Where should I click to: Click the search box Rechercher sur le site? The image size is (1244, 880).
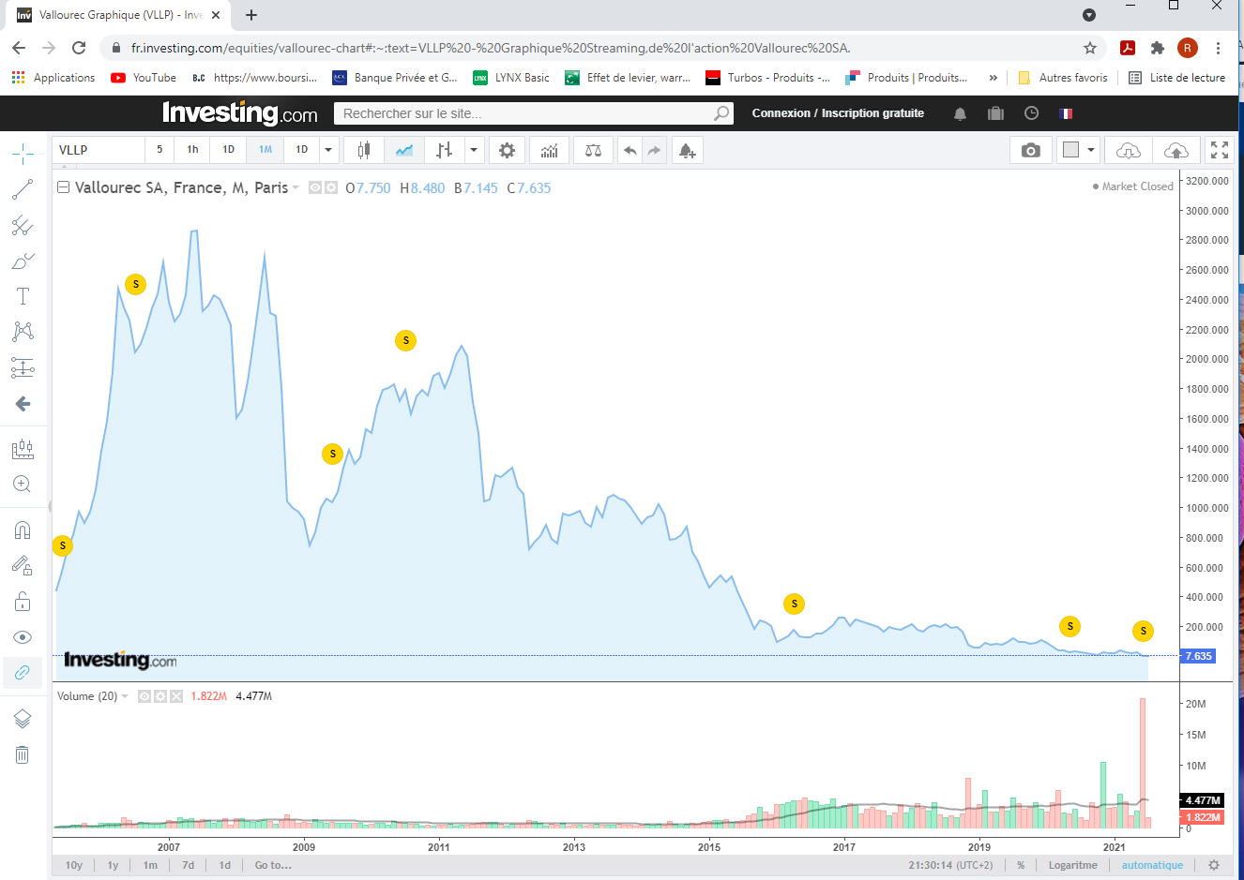pyautogui.click(x=534, y=113)
